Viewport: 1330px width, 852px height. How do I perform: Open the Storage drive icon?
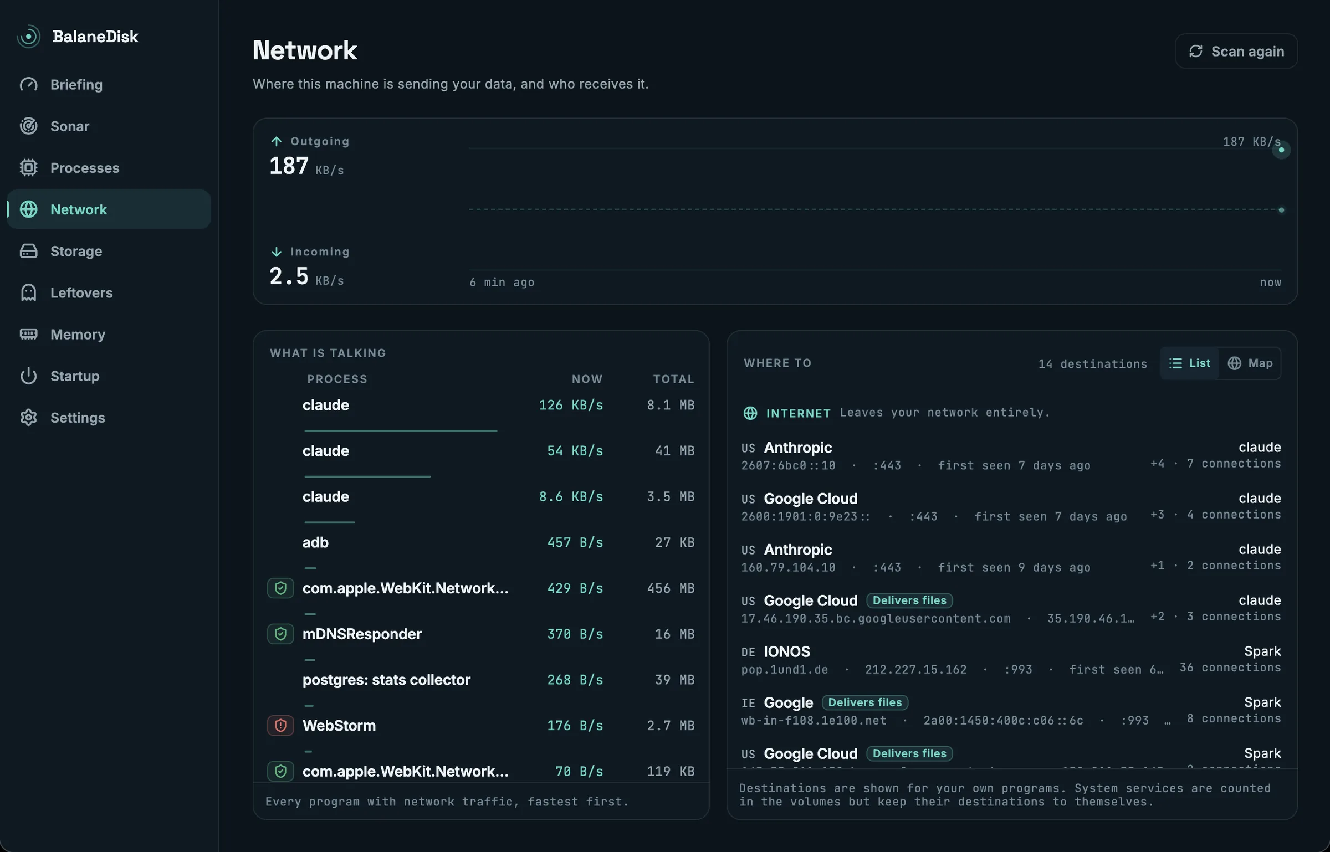(x=28, y=251)
